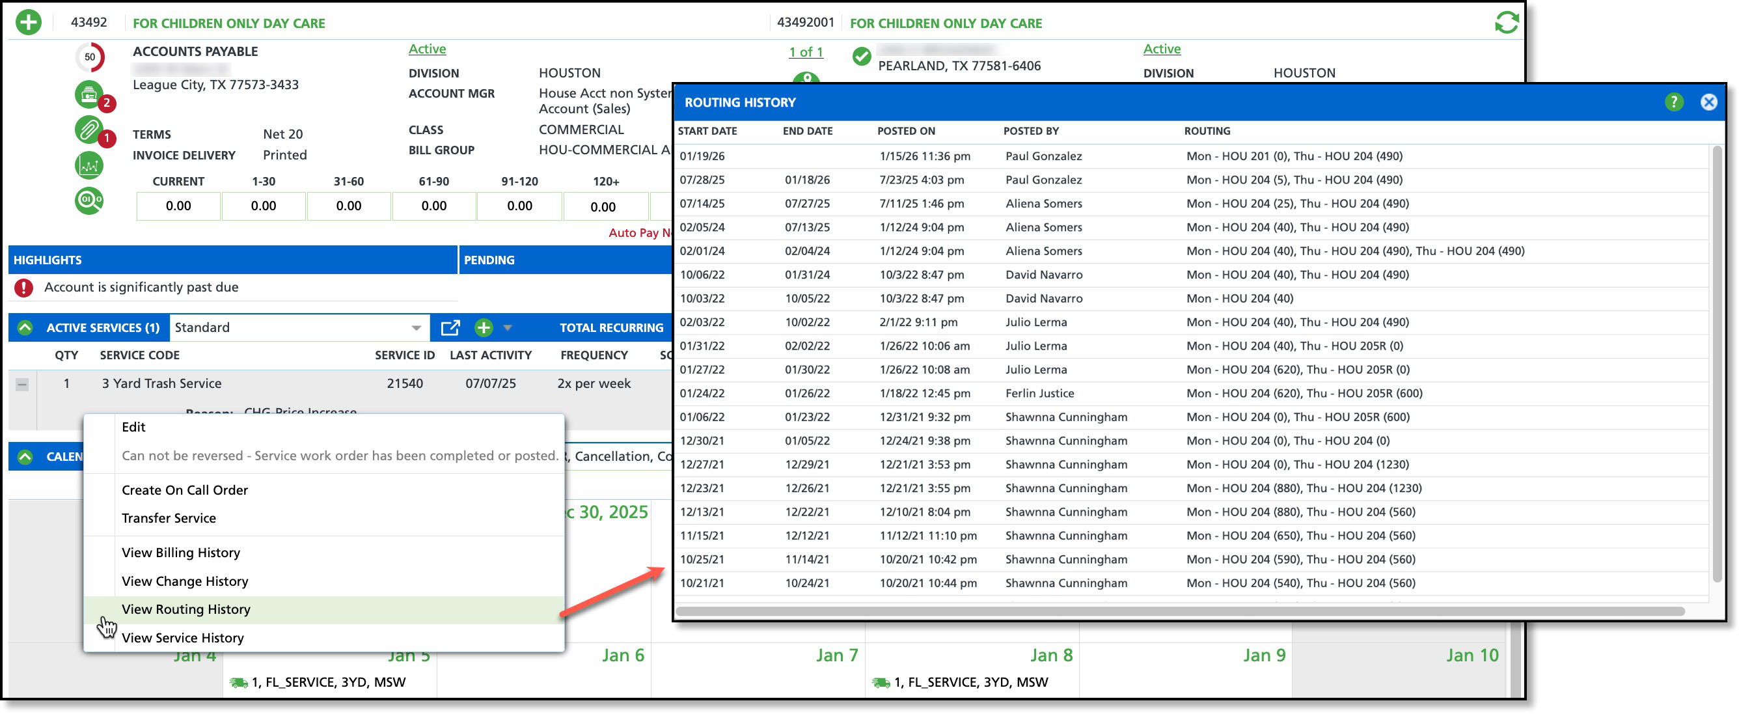Open the paperclip attachments icon
The width and height of the screenshot is (1739, 716).
pyautogui.click(x=89, y=130)
